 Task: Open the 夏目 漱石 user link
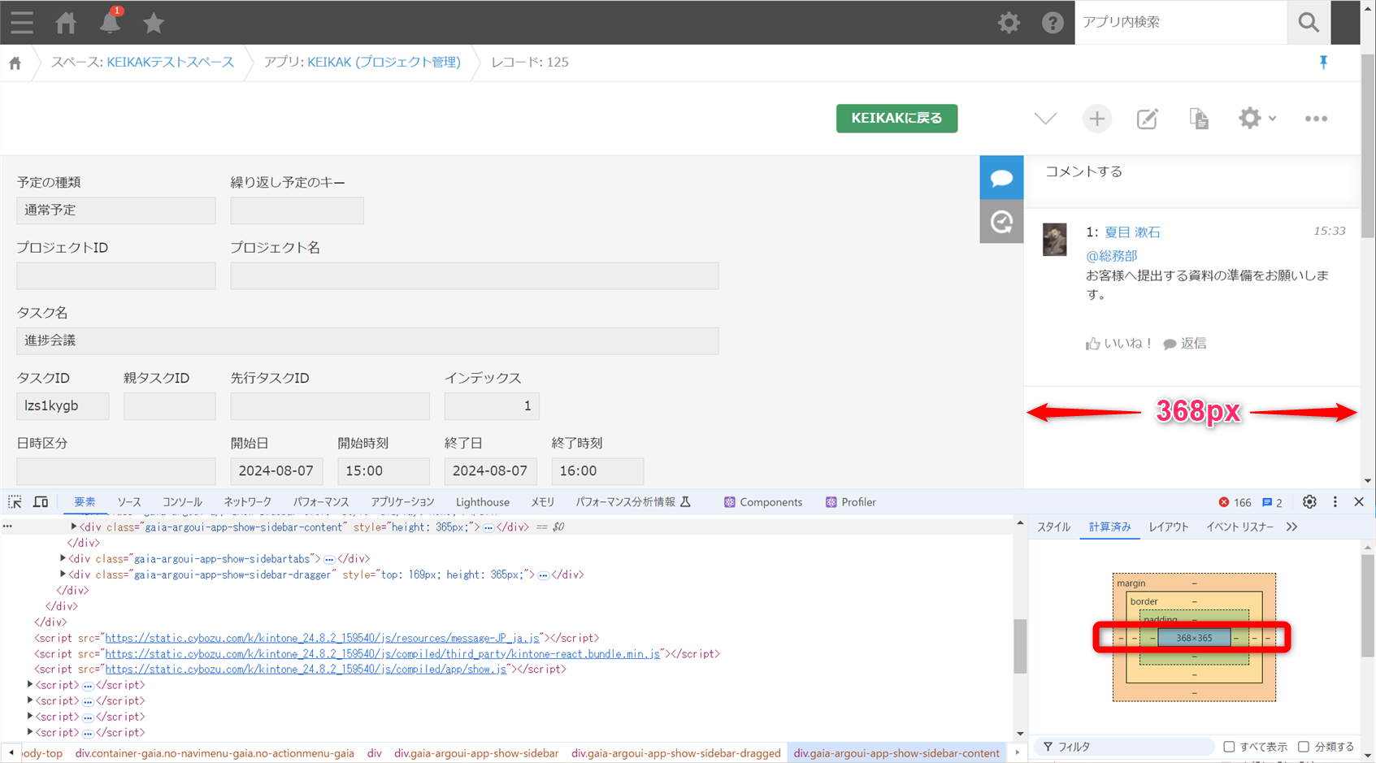pyautogui.click(x=1132, y=232)
